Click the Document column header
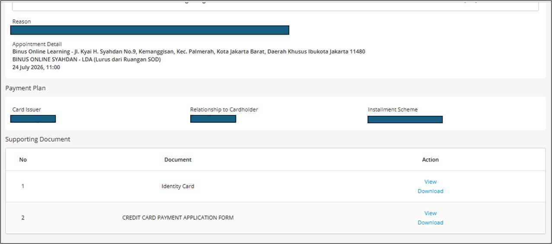This screenshot has width=552, height=244. coord(178,160)
